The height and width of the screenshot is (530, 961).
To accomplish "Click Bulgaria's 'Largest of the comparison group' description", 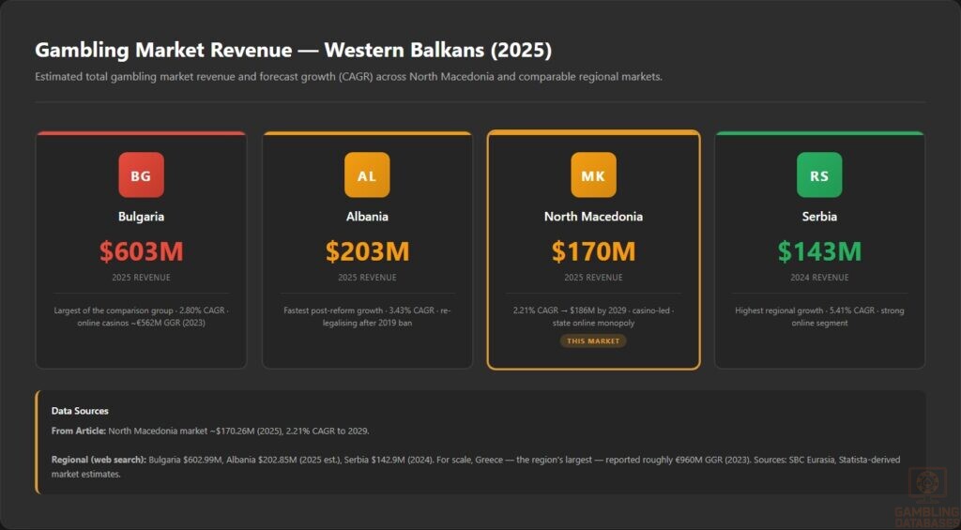I will 141,317.
